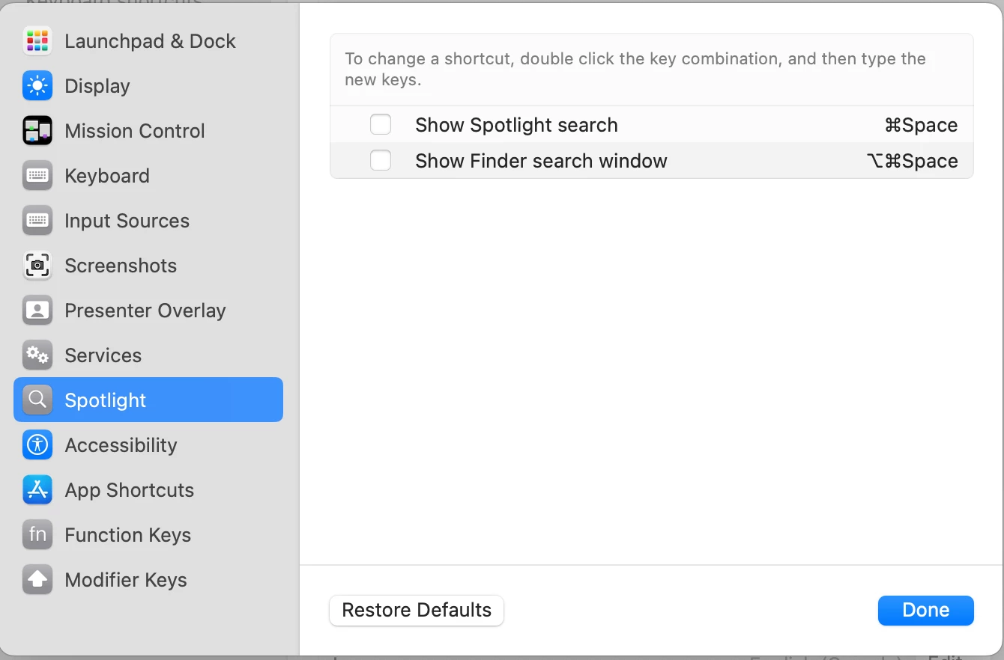Click the App Shortcuts icon

point(37,490)
